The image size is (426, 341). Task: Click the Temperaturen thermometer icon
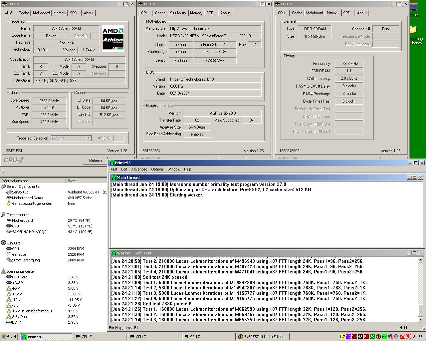[x=3, y=215]
